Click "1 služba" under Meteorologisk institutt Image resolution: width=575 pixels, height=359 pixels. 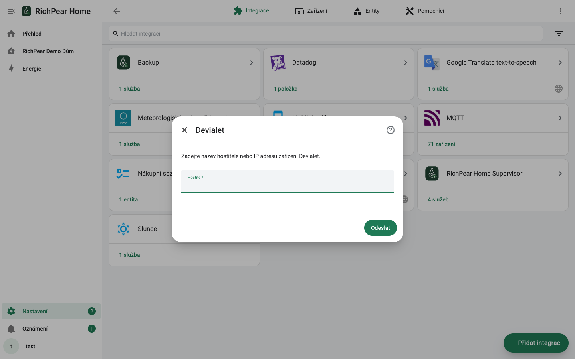click(129, 144)
